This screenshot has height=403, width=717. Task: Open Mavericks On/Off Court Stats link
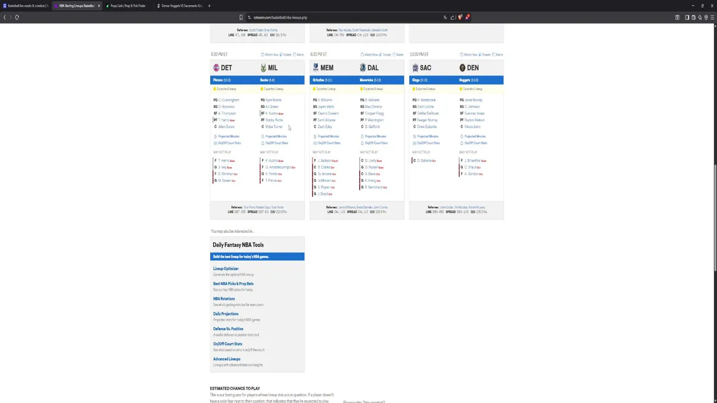coord(374,143)
